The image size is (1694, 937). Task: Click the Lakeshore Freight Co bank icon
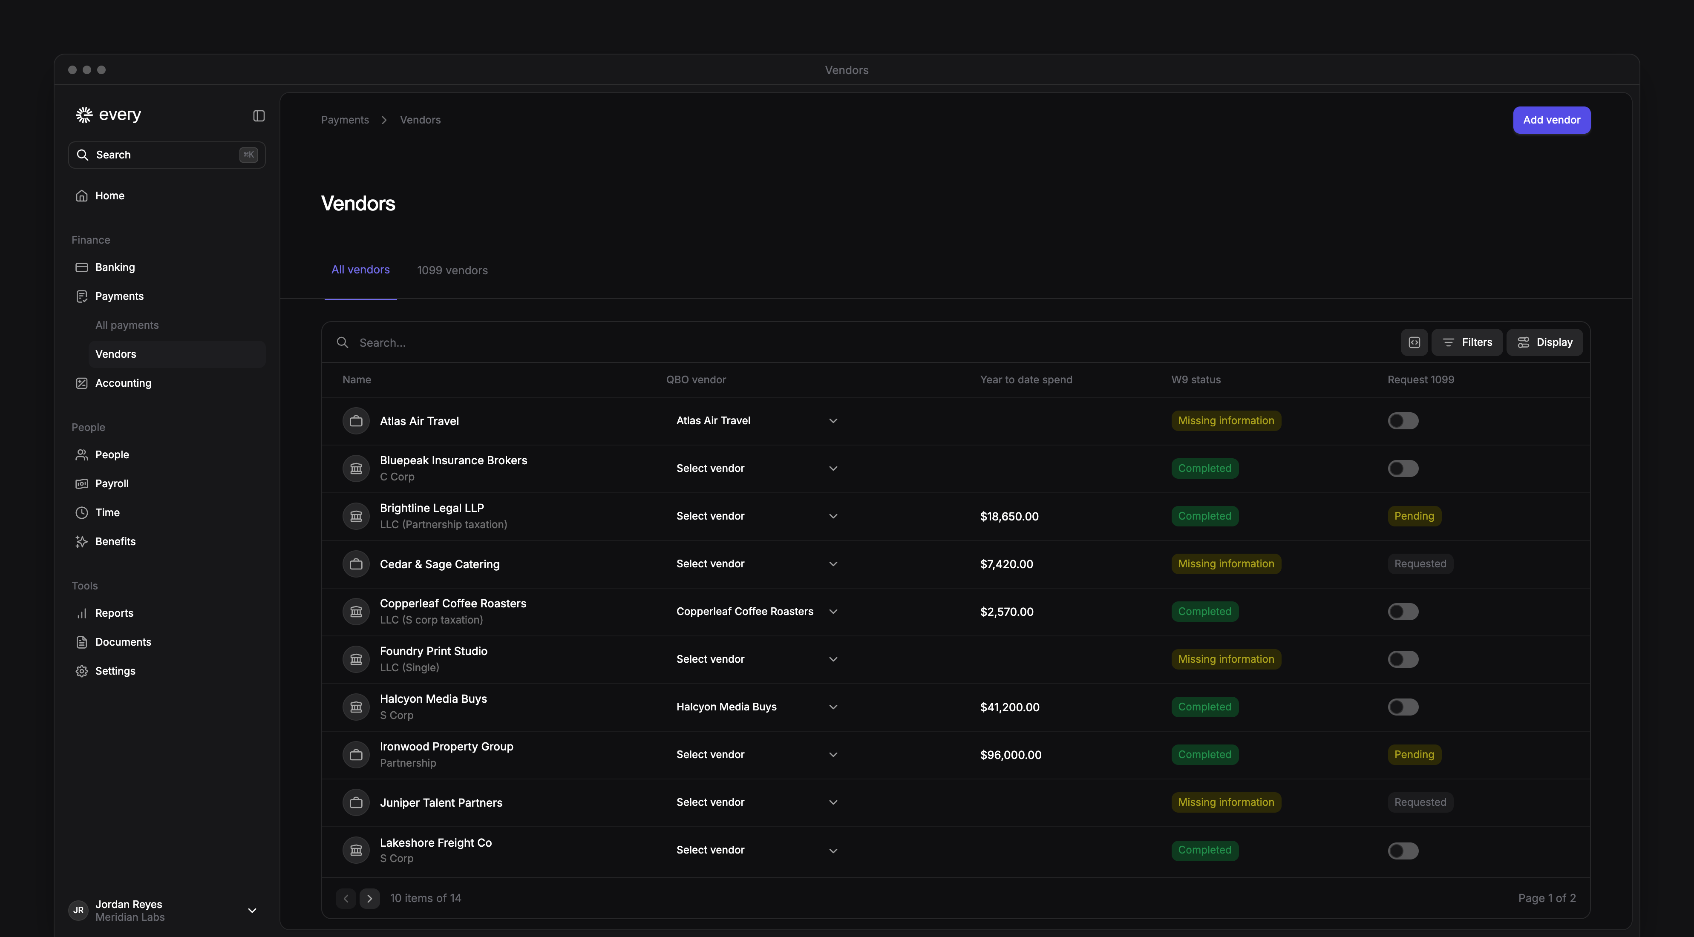(356, 850)
